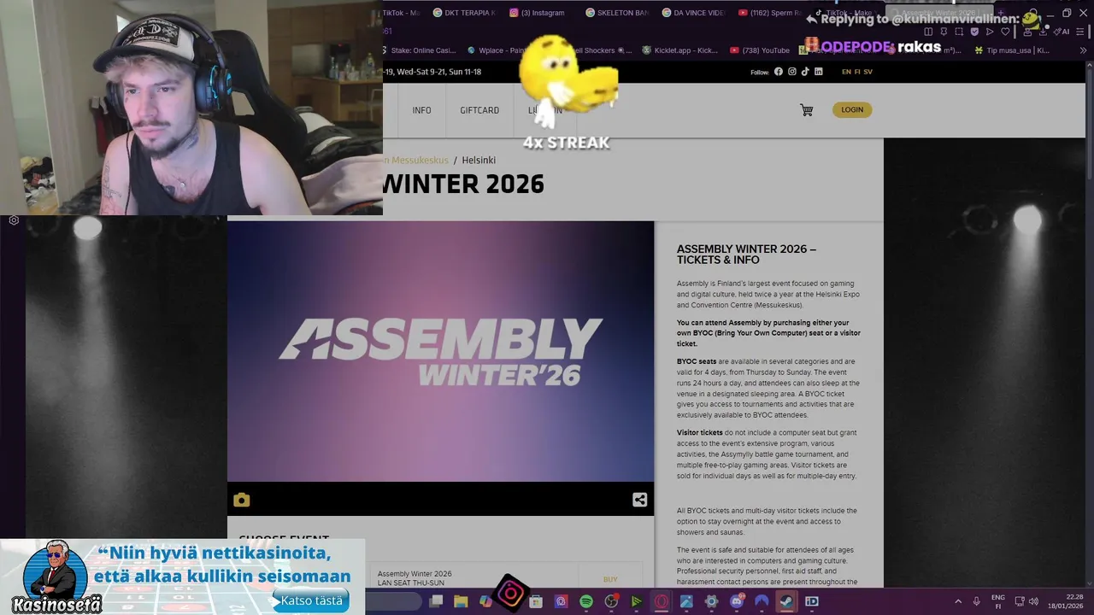Screen dimensions: 1094x615
Task: Open Assembly's TikTok follow icon
Action: 805,72
